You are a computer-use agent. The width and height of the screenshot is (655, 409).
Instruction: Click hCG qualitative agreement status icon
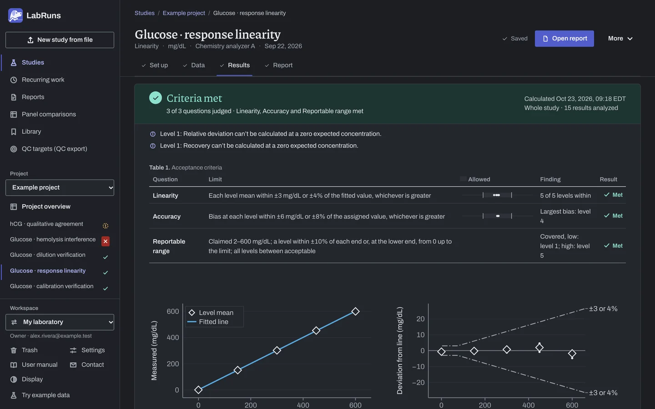coord(106,226)
